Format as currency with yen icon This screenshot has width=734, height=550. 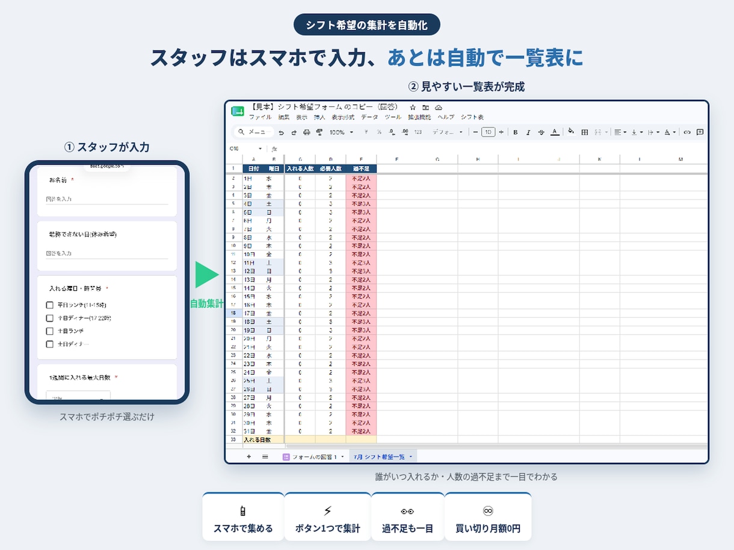pyautogui.click(x=366, y=132)
